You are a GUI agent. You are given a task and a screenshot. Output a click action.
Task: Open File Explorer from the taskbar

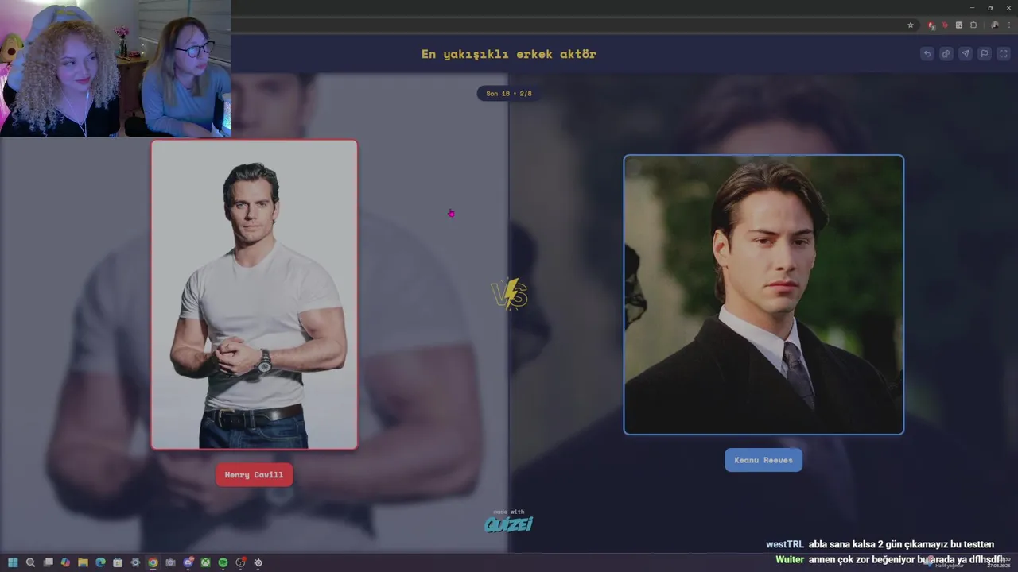click(x=83, y=562)
